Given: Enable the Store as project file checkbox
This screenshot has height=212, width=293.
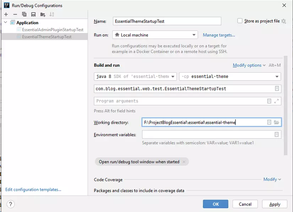Looking at the screenshot, I should pos(240,21).
